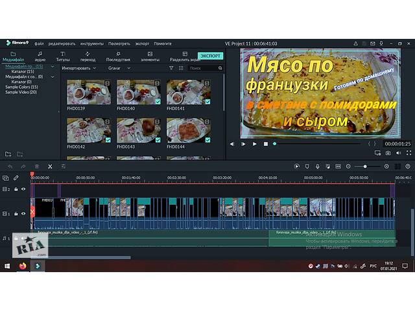This screenshot has height=311, width=415.
Task: Delete selection with the trash icon
Action: click(36, 167)
